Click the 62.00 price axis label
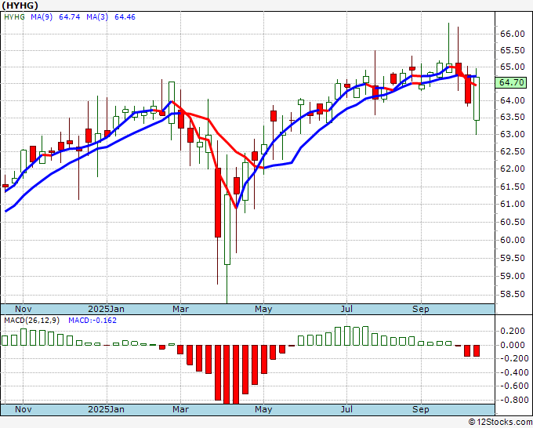The height and width of the screenshot is (428, 533). point(513,169)
